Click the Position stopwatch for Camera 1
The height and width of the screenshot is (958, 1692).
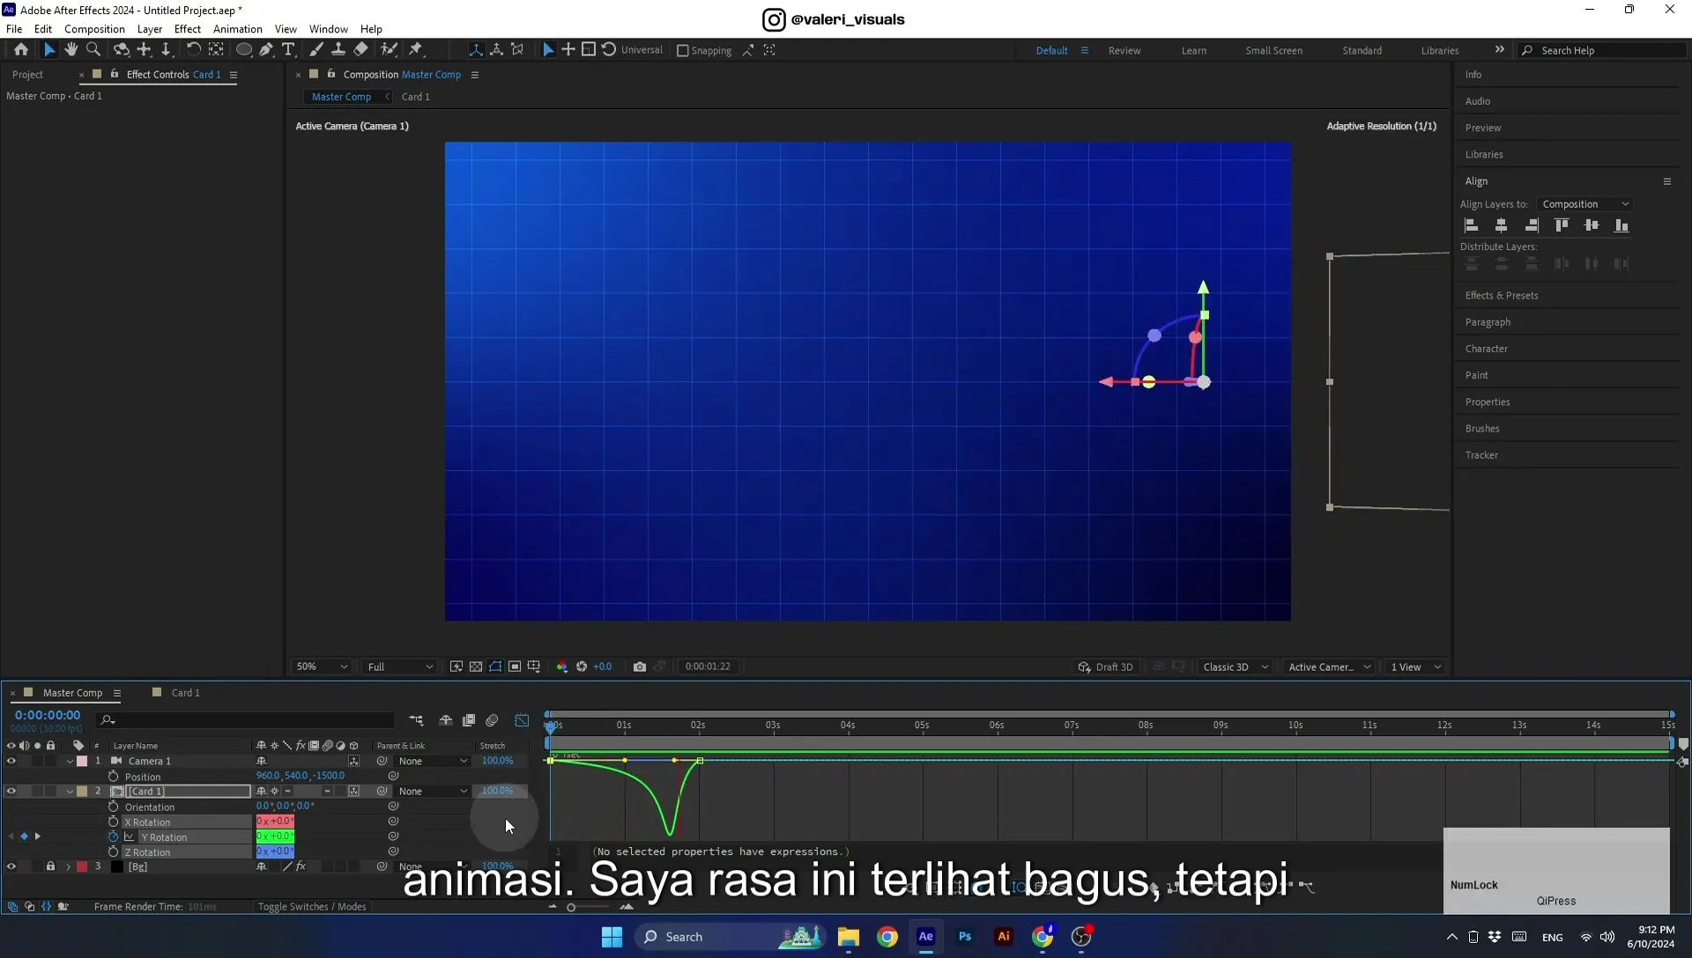click(x=113, y=776)
